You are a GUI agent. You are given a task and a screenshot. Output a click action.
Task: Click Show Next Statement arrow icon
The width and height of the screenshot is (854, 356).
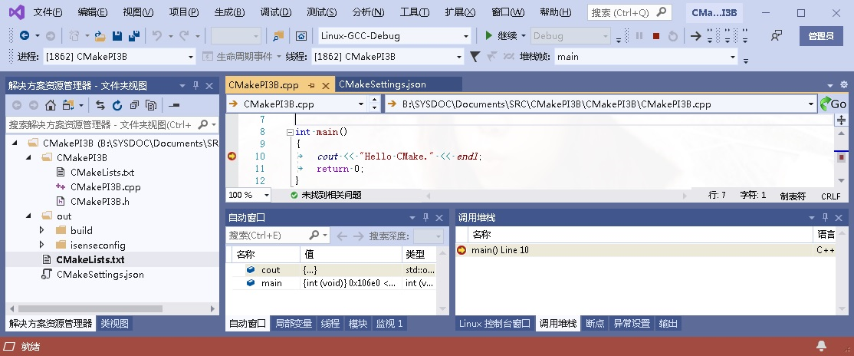[x=695, y=36]
